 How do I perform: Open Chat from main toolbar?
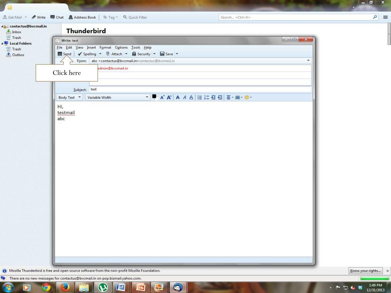coord(57,17)
